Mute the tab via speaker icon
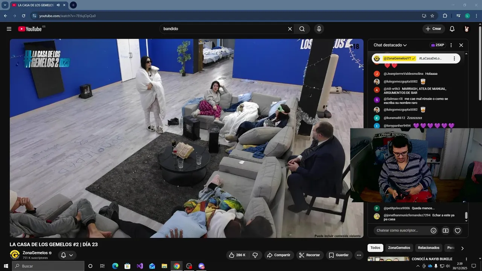Viewport: 482px width, 271px height. click(x=58, y=5)
